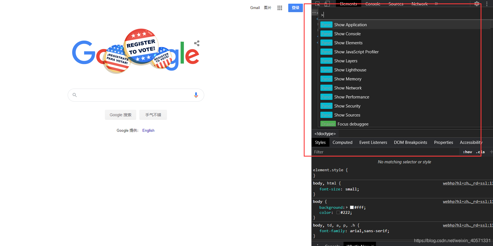Open the Accessibility sidebar tab

pyautogui.click(x=471, y=142)
